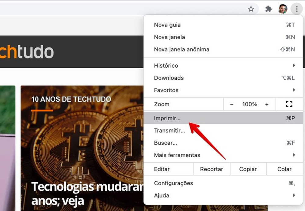Bookmark this page with the star icon
The width and height of the screenshot is (305, 211).
(x=251, y=9)
